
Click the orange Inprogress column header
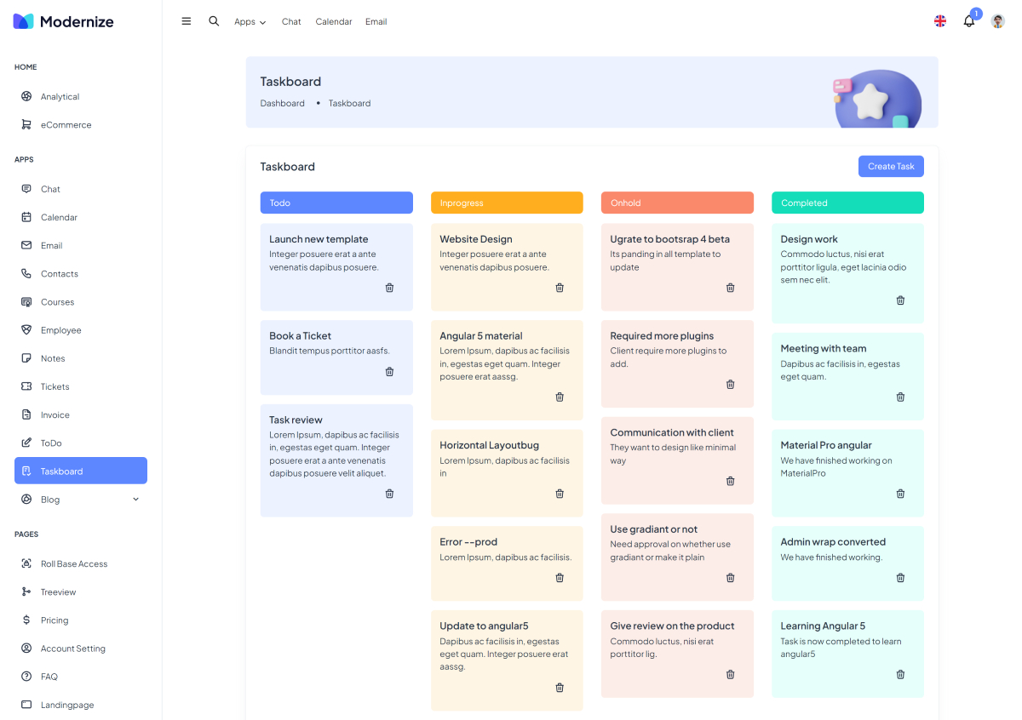pyautogui.click(x=506, y=203)
